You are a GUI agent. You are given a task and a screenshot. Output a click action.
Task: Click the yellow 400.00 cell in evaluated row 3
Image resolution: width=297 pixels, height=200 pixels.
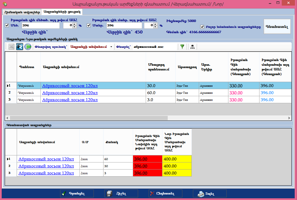point(177,173)
